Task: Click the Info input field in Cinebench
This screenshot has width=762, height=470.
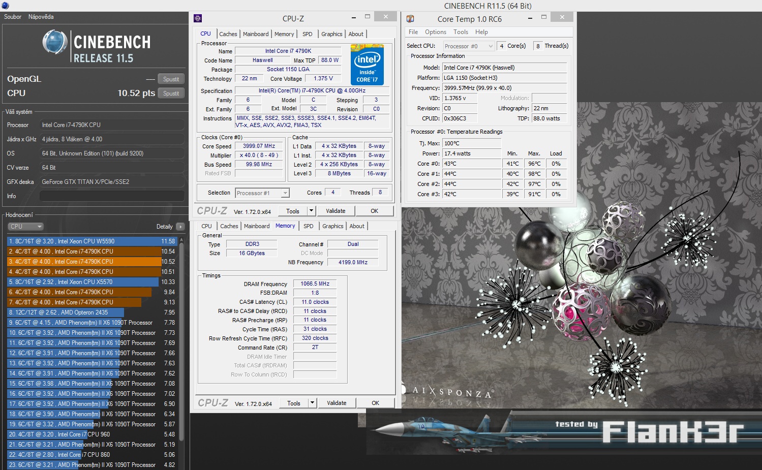Action: pyautogui.click(x=112, y=196)
